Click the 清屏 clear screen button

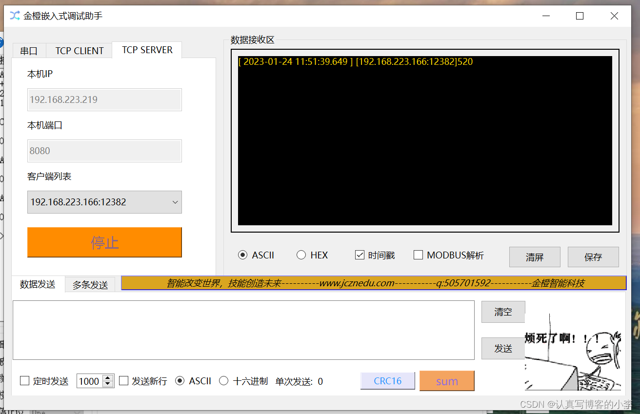(x=535, y=257)
